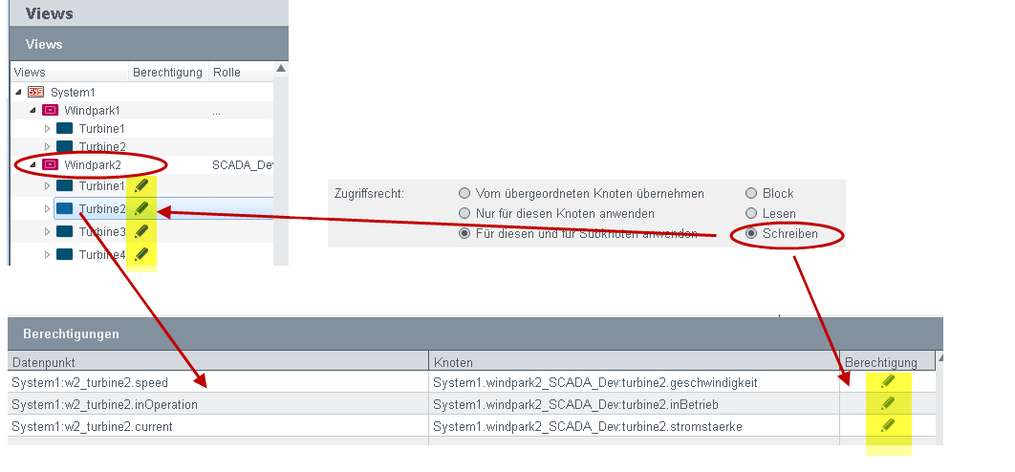Collapse the Windpark2 node

(33, 164)
